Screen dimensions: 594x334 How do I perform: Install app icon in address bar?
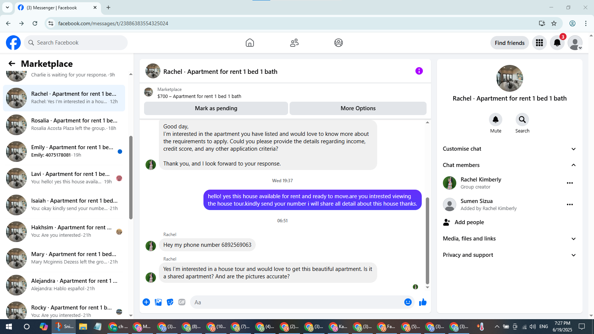(542, 23)
